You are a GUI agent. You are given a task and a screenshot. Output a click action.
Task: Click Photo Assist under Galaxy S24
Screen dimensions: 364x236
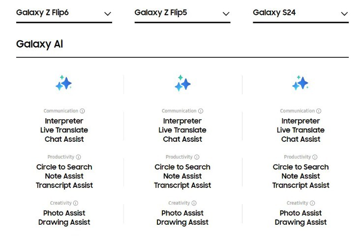pos(301,213)
